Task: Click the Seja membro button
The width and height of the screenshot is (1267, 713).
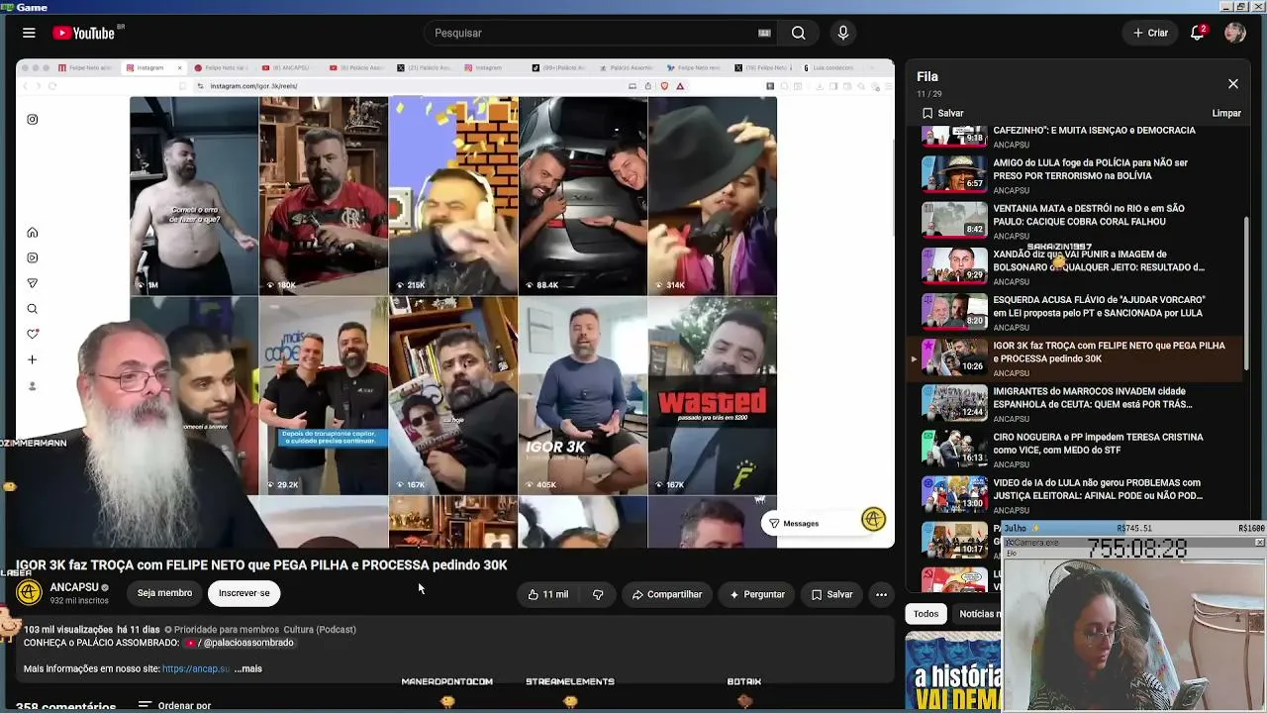Action: [x=164, y=593]
